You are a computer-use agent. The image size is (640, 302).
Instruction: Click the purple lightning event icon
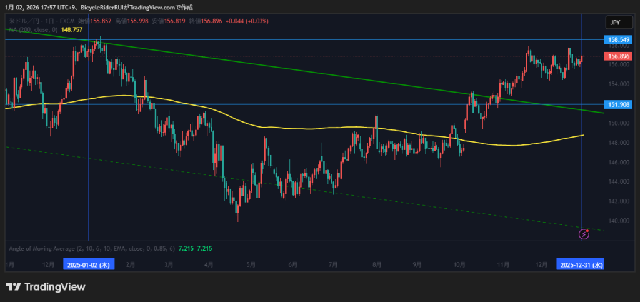pos(584,234)
